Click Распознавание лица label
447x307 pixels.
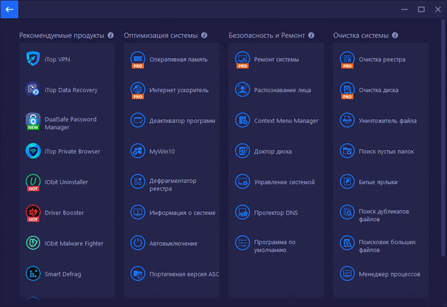282,90
